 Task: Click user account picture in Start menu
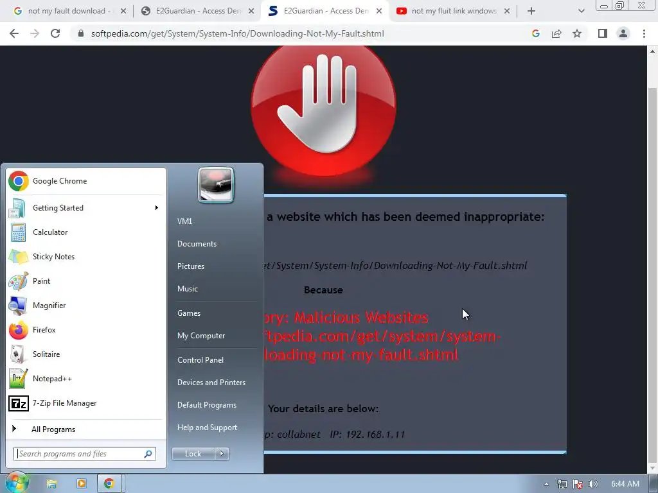(216, 185)
